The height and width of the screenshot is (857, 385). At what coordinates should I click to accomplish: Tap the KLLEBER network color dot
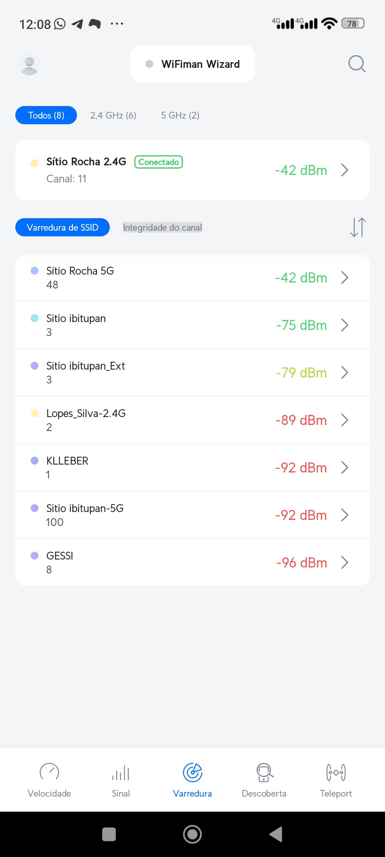pos(35,461)
